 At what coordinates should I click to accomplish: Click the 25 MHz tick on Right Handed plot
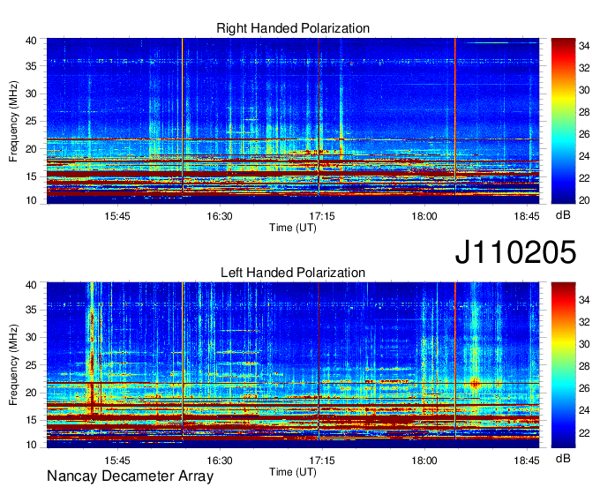coord(32,121)
